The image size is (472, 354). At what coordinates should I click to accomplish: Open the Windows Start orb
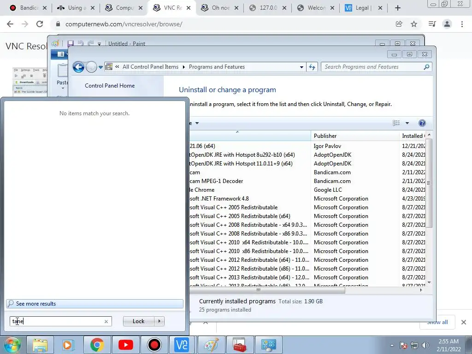12,345
